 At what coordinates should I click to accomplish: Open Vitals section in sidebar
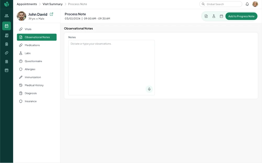(37, 29)
